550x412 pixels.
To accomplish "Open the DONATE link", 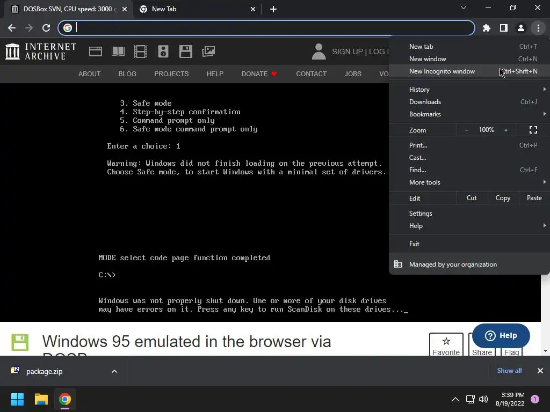I will (x=259, y=74).
